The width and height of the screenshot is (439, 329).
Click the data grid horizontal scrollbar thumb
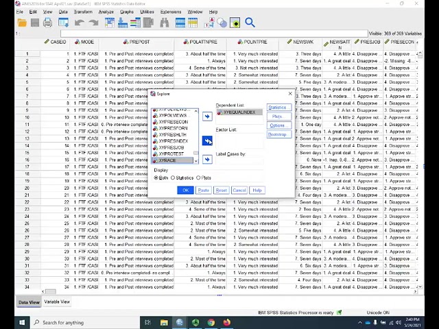pos(51,291)
